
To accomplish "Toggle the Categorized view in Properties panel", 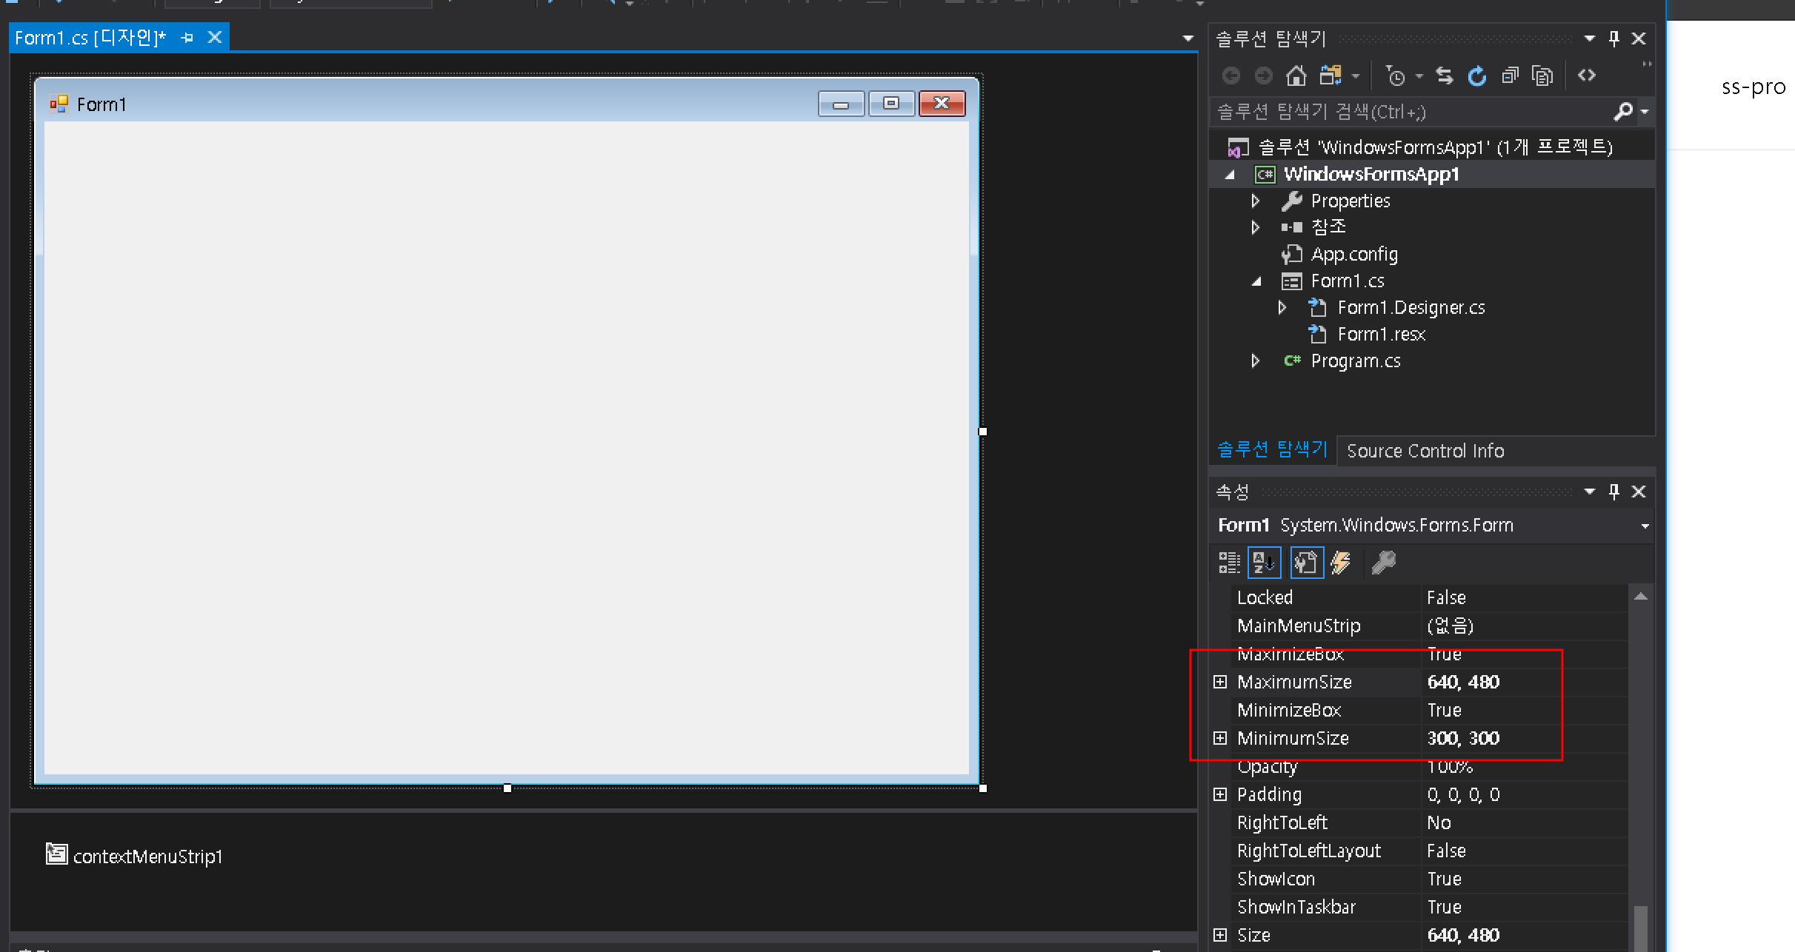I will pos(1229,563).
